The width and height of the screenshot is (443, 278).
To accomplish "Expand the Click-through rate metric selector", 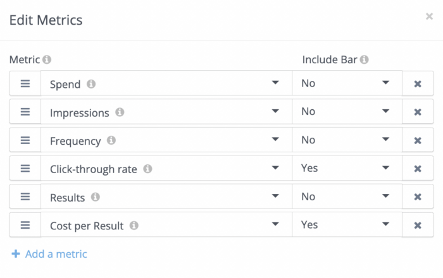I will coord(166,169).
